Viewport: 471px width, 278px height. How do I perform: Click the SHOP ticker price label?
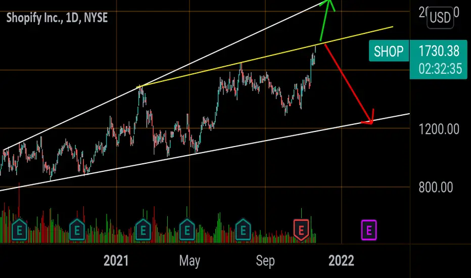click(x=389, y=51)
